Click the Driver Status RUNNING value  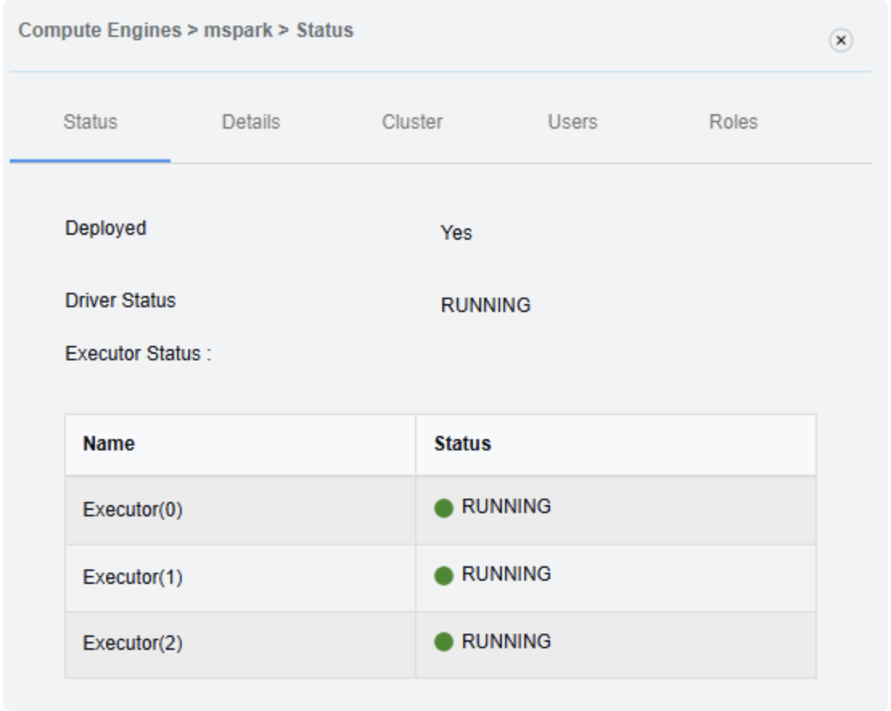pyautogui.click(x=486, y=306)
